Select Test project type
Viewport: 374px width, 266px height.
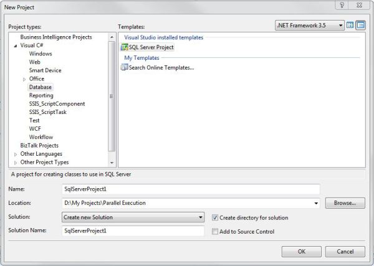pyautogui.click(x=34, y=120)
